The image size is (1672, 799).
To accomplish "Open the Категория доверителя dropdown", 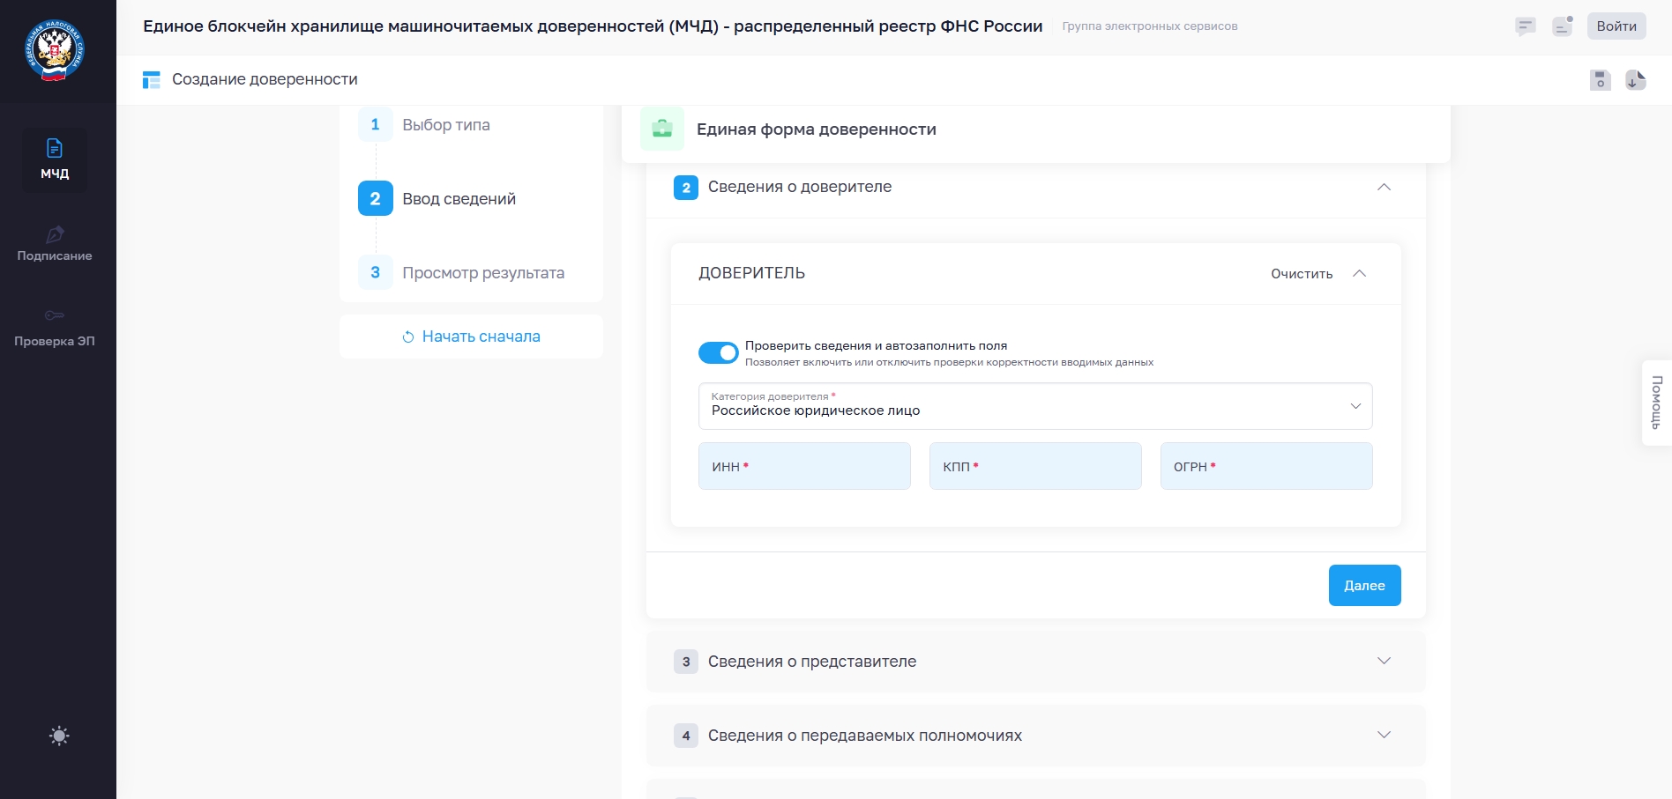I will [1034, 406].
